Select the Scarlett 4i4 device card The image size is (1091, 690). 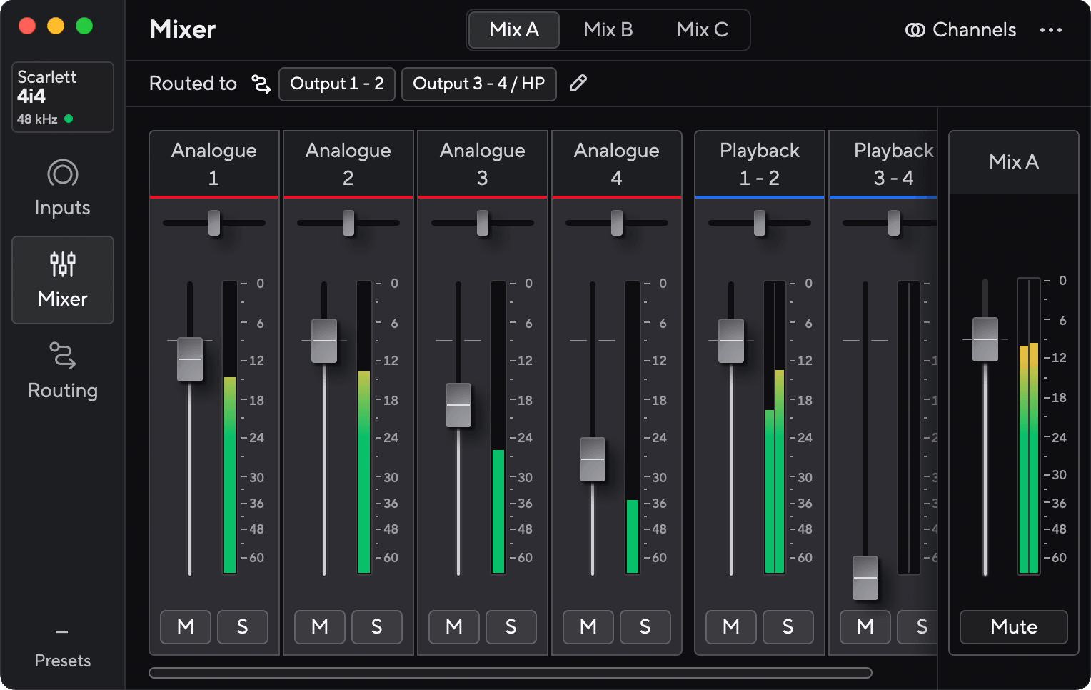(x=63, y=97)
